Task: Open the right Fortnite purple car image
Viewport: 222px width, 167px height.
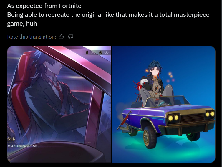Action: pos(163,104)
